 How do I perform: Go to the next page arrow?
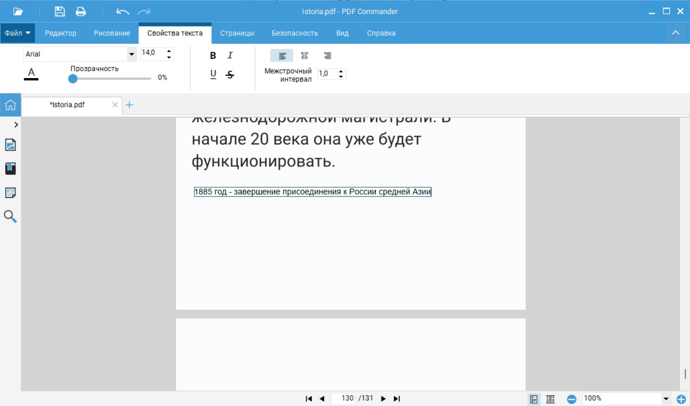point(383,399)
